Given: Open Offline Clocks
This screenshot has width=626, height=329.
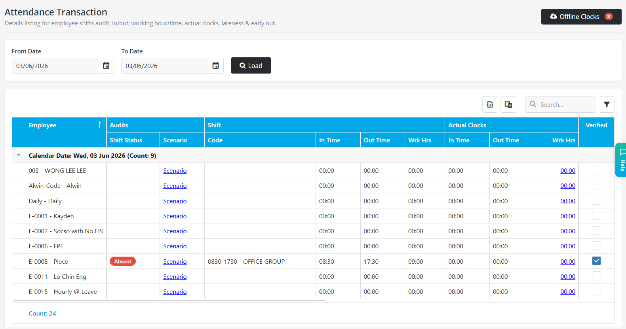Looking at the screenshot, I should click(x=581, y=17).
